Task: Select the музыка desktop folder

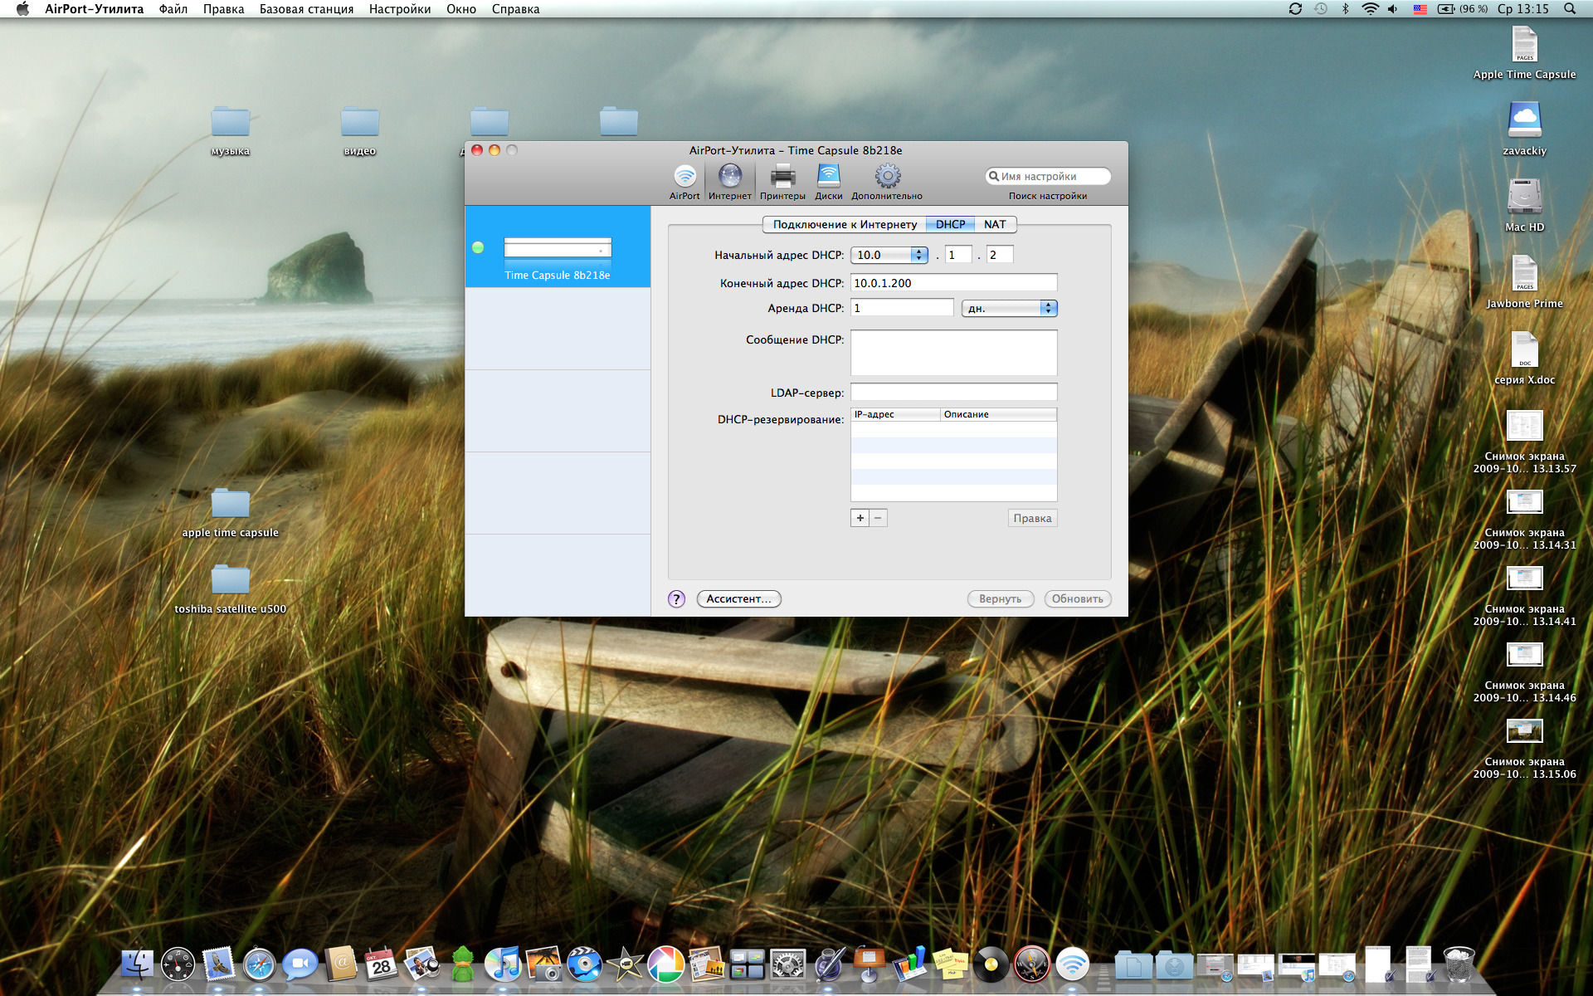Action: [x=231, y=129]
